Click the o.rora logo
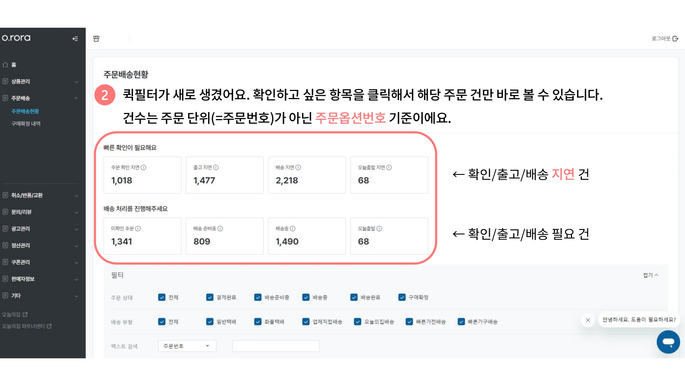 pyautogui.click(x=16, y=38)
